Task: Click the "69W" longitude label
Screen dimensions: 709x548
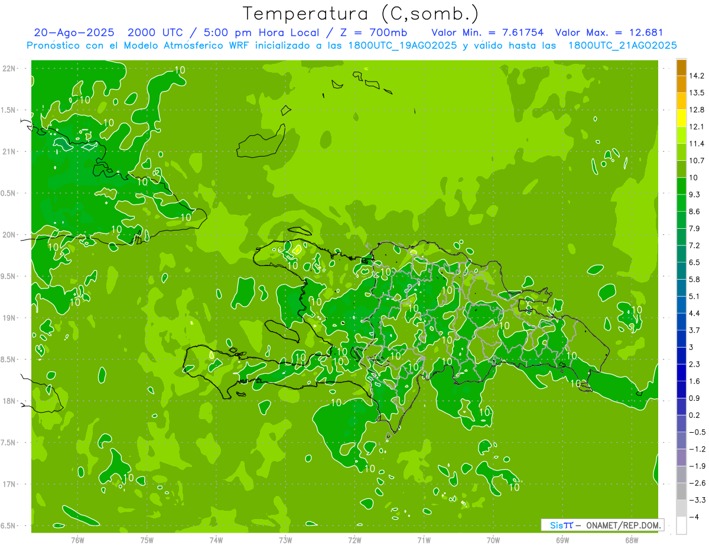Action: tap(562, 540)
